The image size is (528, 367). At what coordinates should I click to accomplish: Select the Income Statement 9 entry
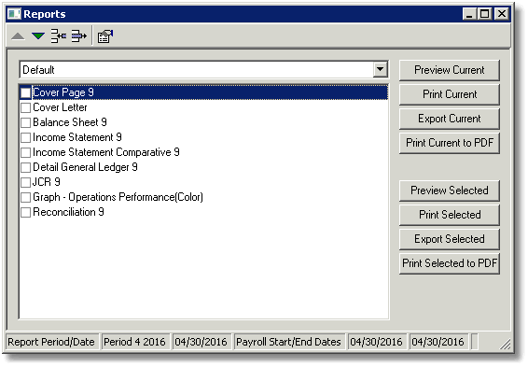(x=77, y=137)
